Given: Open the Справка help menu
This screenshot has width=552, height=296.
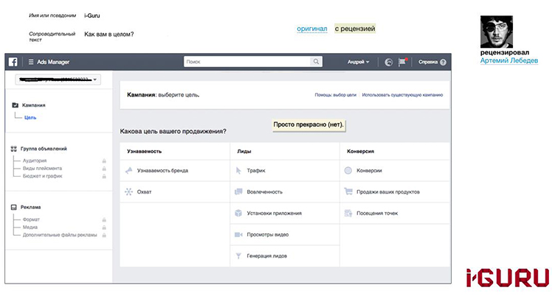Looking at the screenshot, I should [432, 62].
